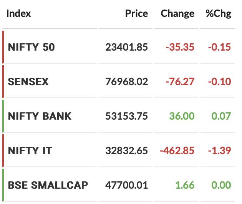Click SENSEX change value -76.27
Image resolution: width=242 pixels, height=204 pixels.
point(180,82)
